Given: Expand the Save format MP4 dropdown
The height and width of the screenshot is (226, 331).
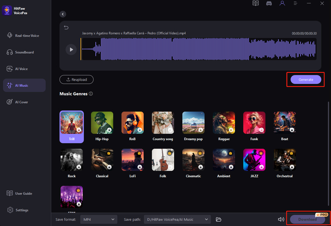Looking at the screenshot, I should 99,219.
